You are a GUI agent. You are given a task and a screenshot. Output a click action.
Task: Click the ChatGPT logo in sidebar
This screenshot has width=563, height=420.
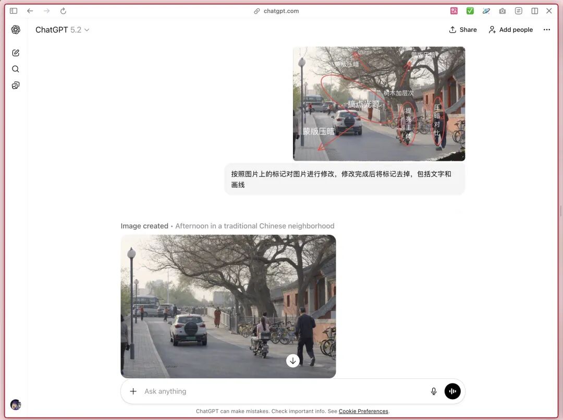[16, 30]
